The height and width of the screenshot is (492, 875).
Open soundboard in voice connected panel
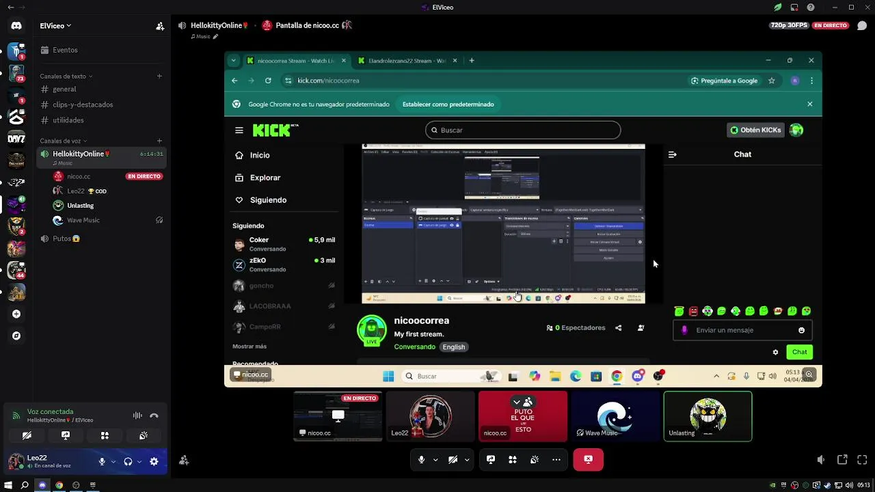click(x=144, y=435)
